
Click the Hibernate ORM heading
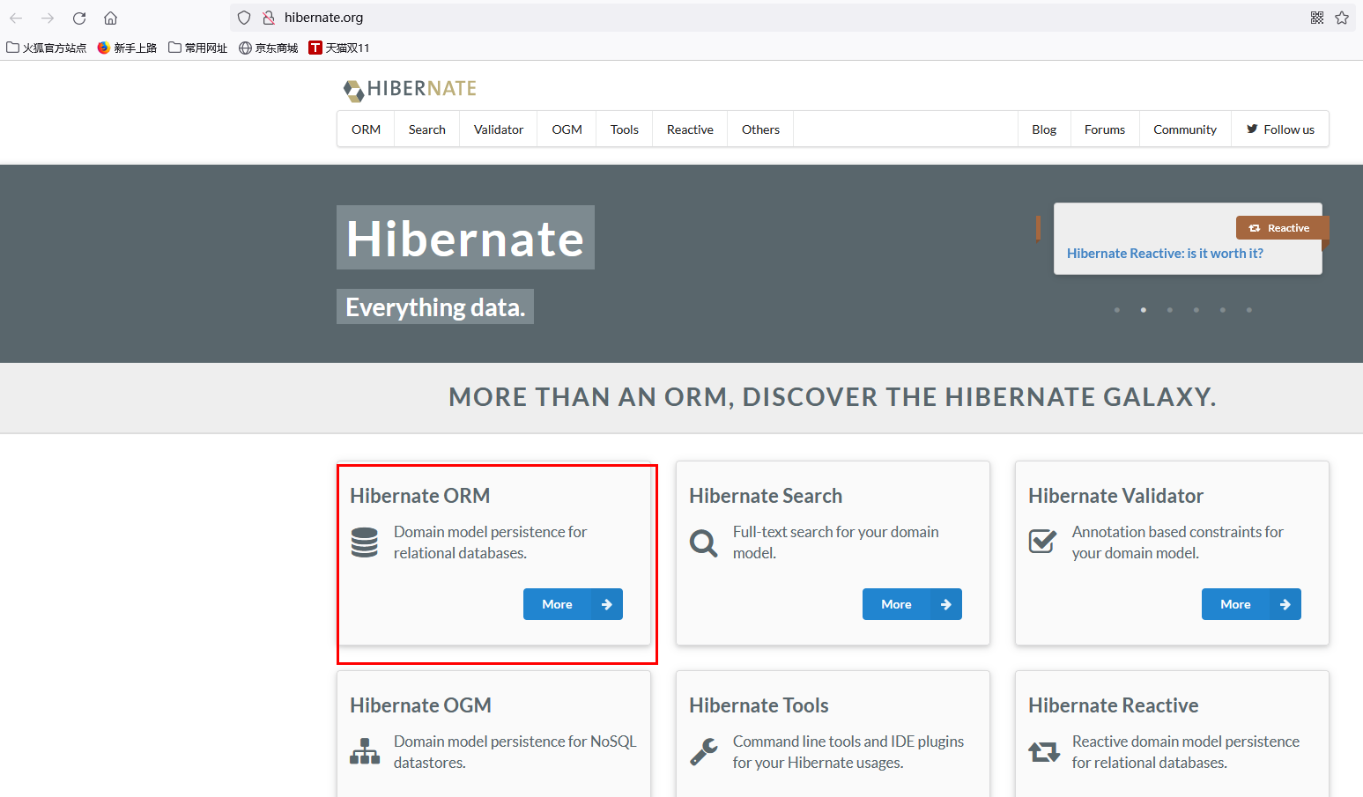[x=420, y=496]
